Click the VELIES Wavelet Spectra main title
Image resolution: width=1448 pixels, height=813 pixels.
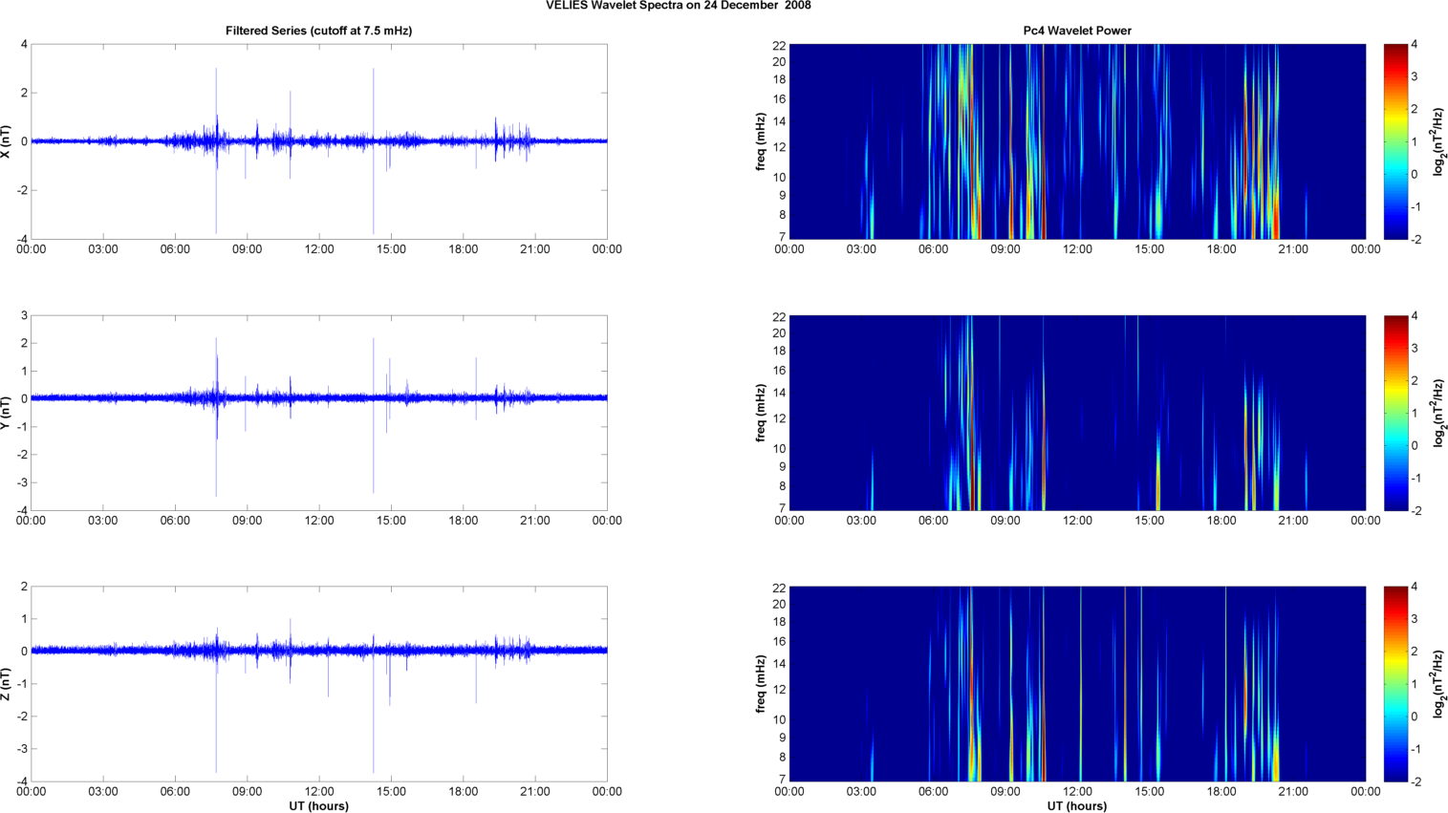(x=678, y=6)
